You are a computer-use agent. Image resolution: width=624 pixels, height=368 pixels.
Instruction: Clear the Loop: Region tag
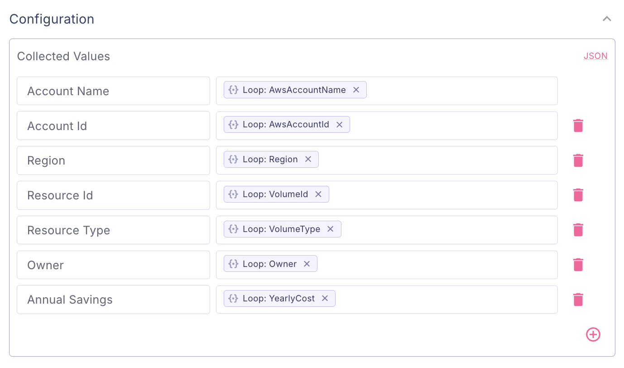coord(308,160)
